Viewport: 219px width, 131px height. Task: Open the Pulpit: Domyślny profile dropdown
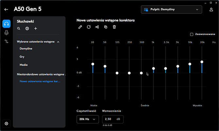(x=171, y=9)
